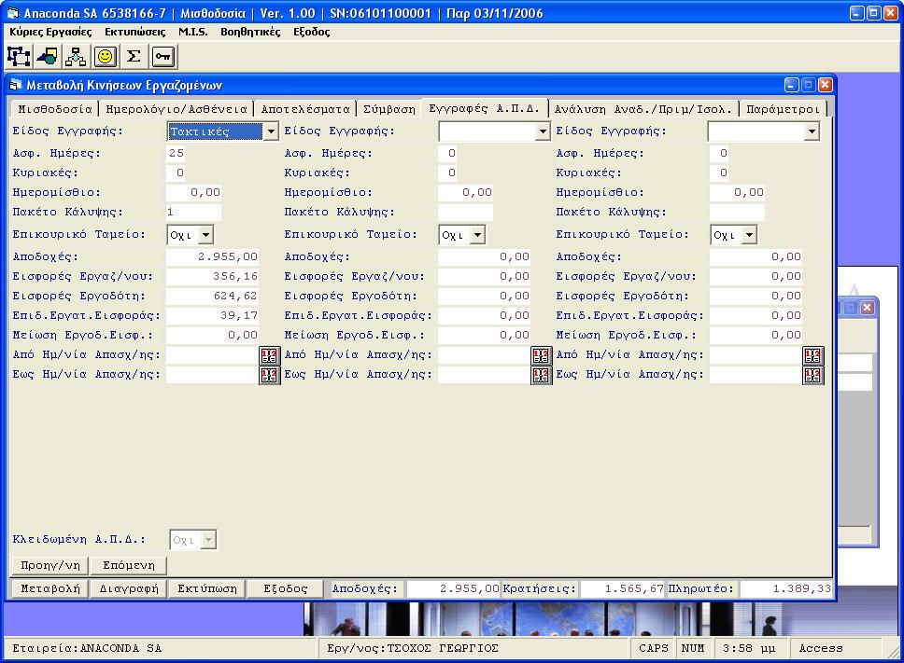This screenshot has height=663, width=904.
Task: Click the blue arrow monitor toolbar icon
Action: tap(48, 56)
